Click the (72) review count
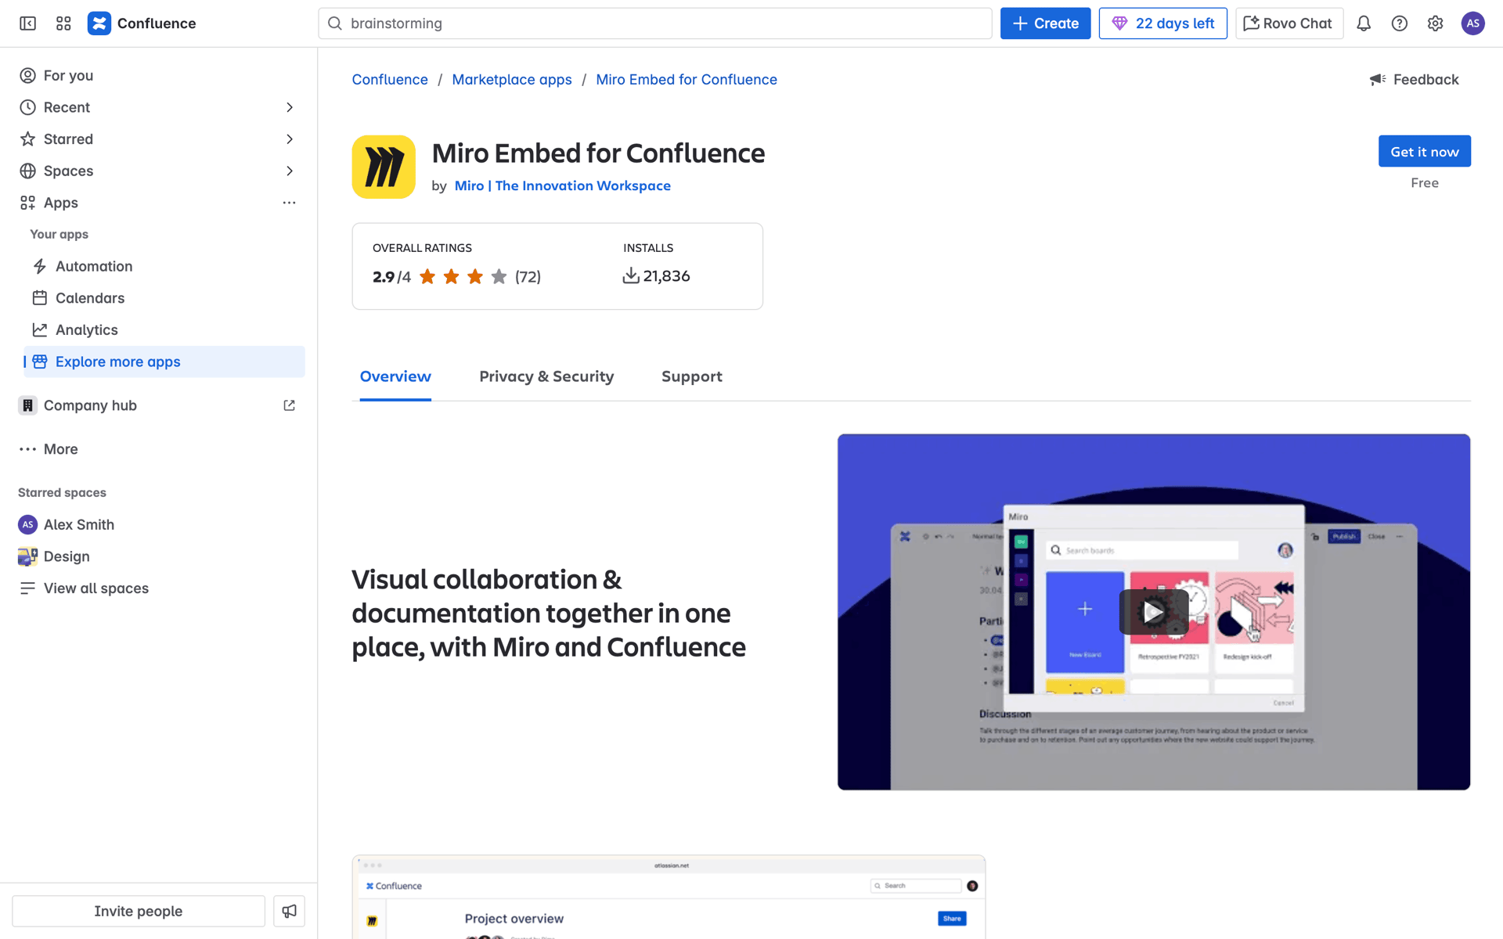The height and width of the screenshot is (939, 1503). [x=528, y=276]
